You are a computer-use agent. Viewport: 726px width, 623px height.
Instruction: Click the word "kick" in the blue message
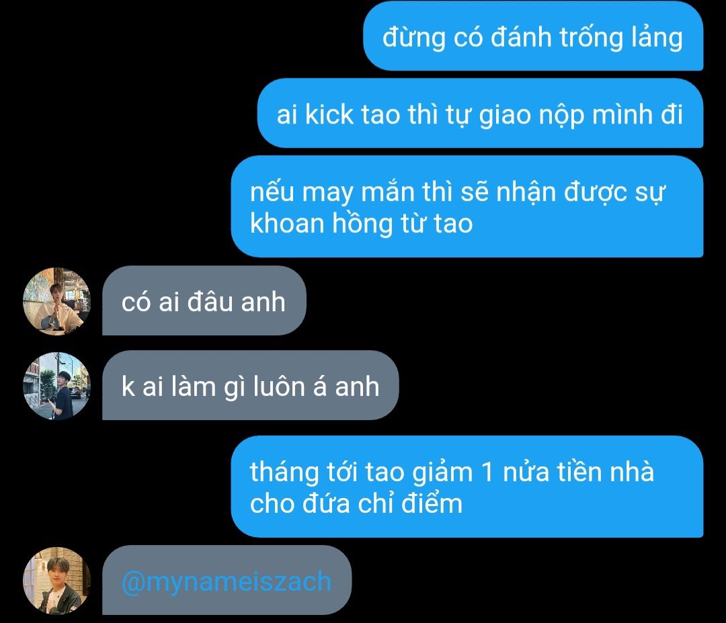[329, 114]
